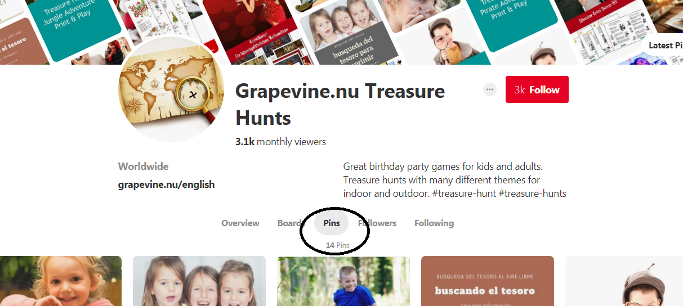The width and height of the screenshot is (683, 306).
Task: Visit the grapevine.nu/english link
Action: [x=166, y=184]
